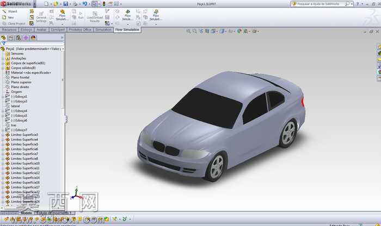Switch to the Produtos Office tab
The width and height of the screenshot is (381, 226).
click(x=80, y=29)
